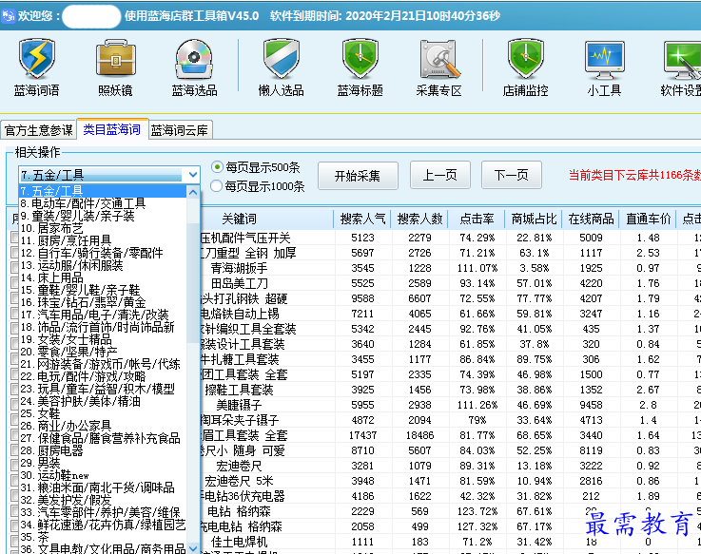Collapse the 7. 五金/工具 category dropdown arrow
701x554 pixels.
(193, 175)
